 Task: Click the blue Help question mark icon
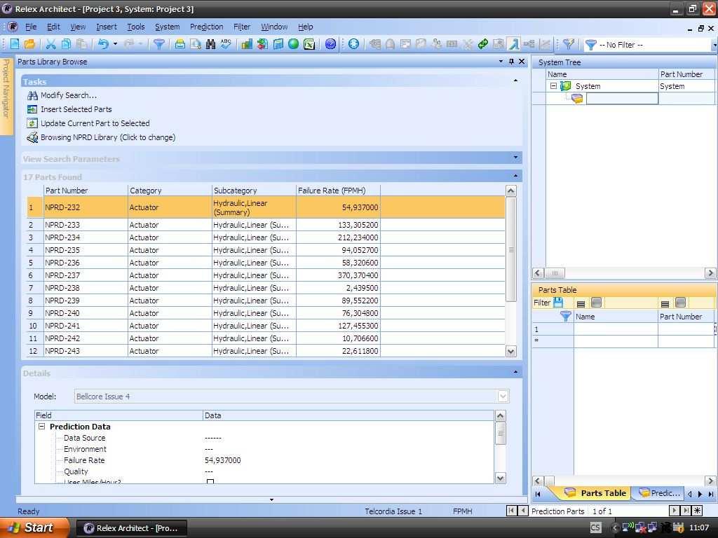coord(331,44)
